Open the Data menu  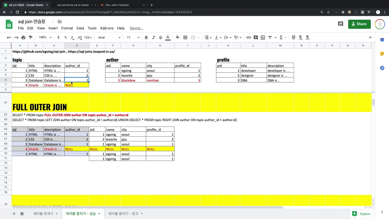[x=80, y=28]
